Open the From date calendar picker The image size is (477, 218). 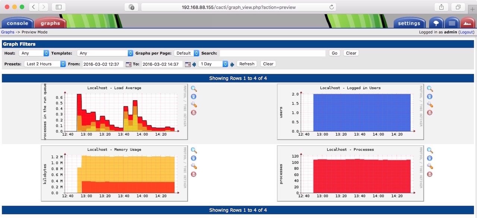[129, 64]
